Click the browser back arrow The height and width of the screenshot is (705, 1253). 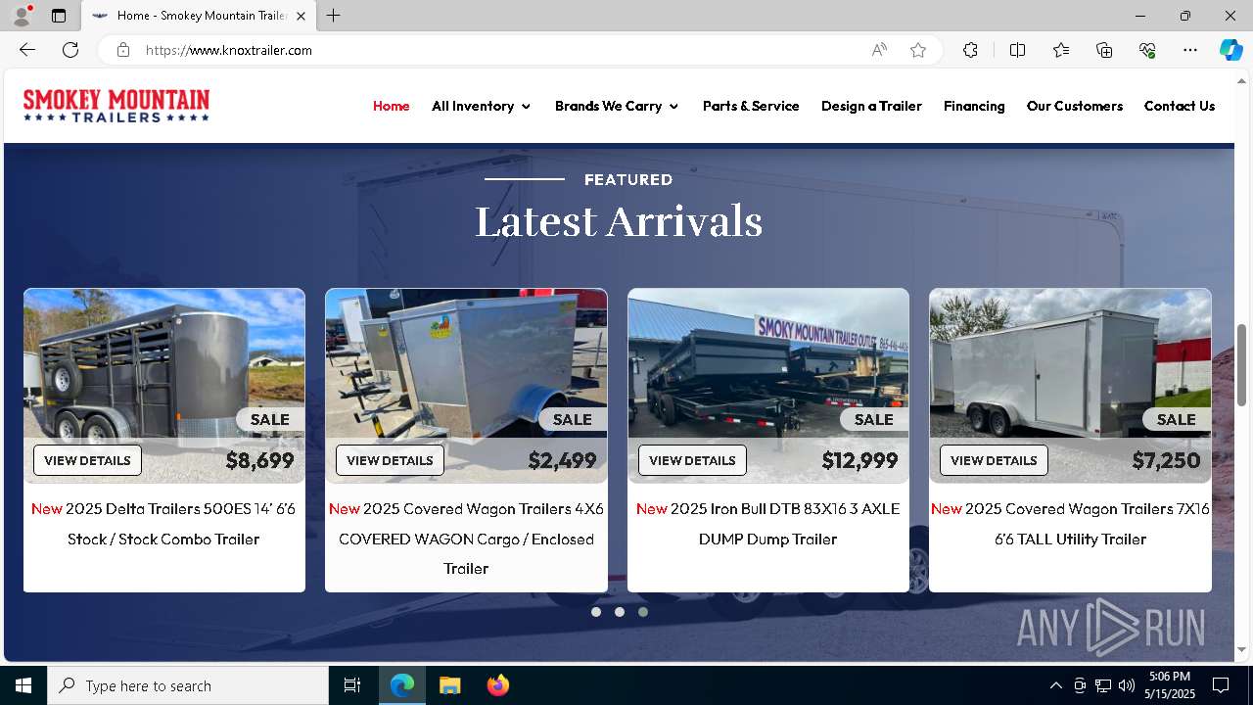pyautogui.click(x=27, y=50)
